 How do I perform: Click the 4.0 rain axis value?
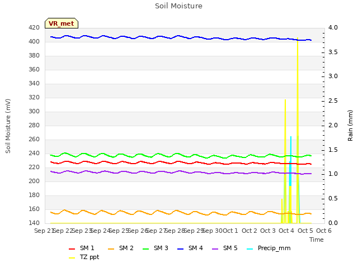tap(333, 28)
